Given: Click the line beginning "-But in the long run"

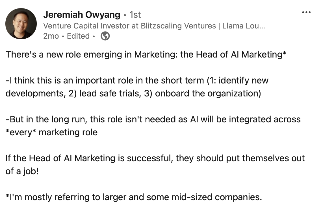Looking at the screenshot, I should coord(153,119).
